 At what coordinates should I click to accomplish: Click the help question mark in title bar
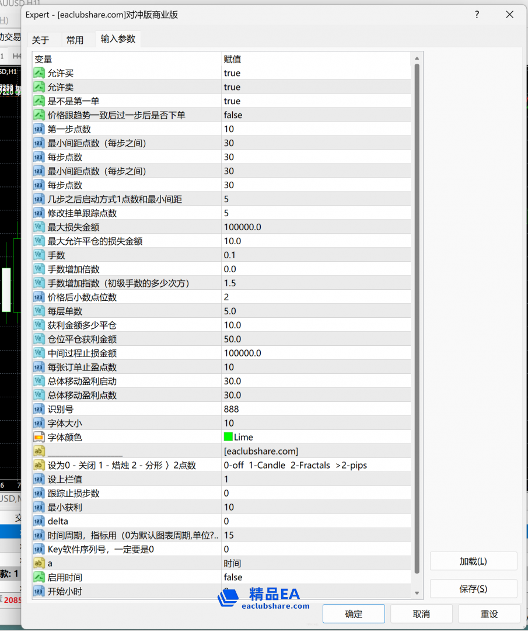[x=477, y=15]
